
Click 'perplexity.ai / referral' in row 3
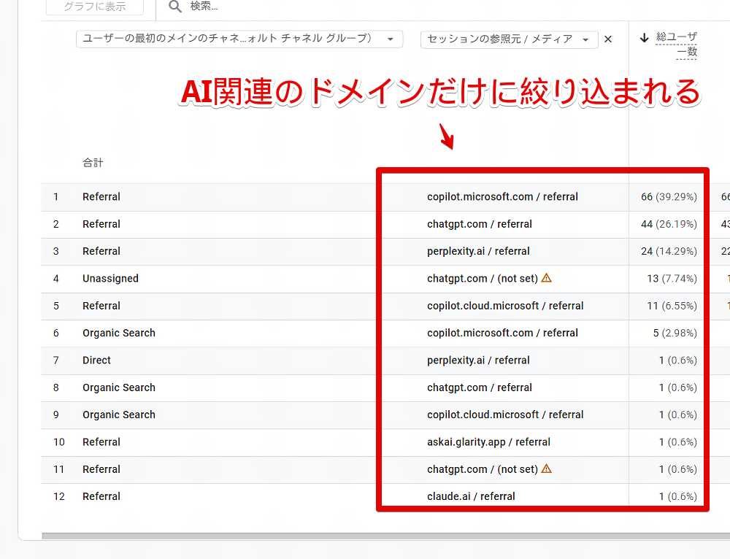(x=478, y=251)
